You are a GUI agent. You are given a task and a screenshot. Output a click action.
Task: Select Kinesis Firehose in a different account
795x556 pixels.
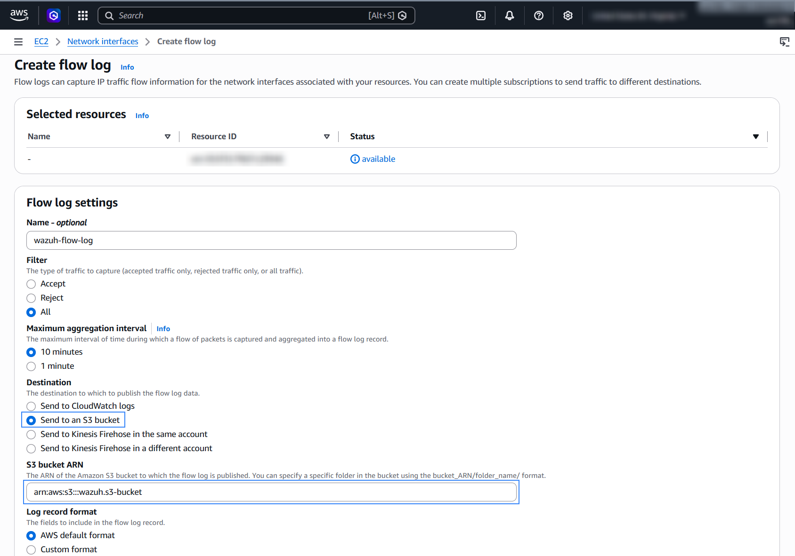(x=31, y=449)
